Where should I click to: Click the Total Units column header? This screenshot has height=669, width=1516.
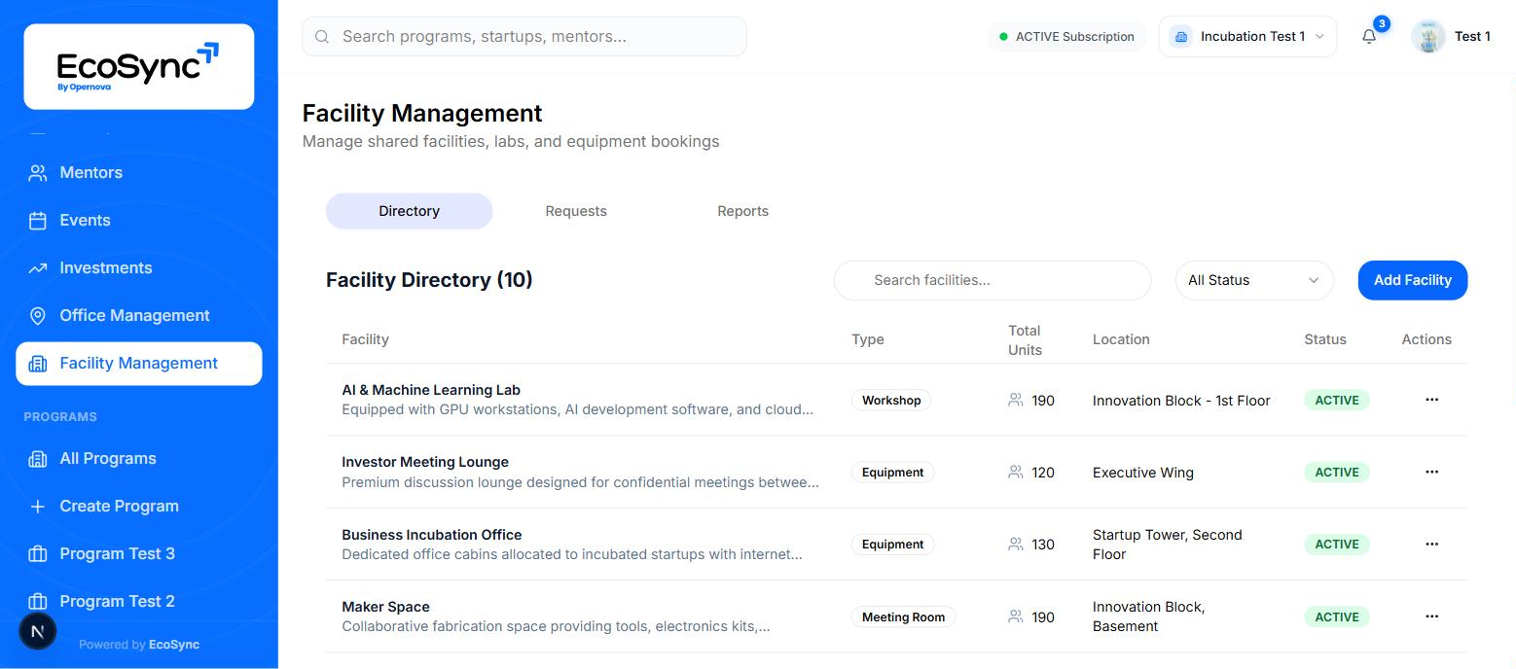1025,340
